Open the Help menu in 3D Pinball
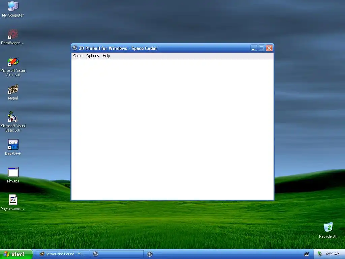 tap(106, 56)
